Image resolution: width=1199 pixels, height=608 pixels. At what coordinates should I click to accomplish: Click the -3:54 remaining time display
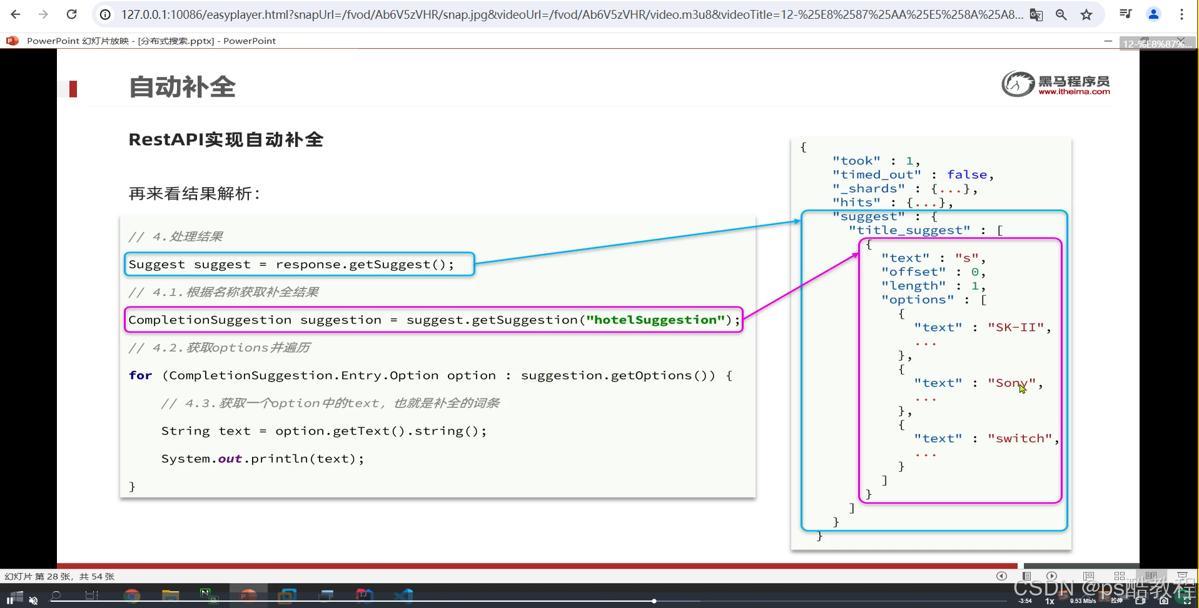pos(1025,601)
